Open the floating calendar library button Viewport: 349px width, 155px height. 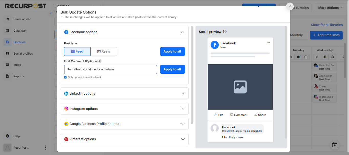[335, 145]
